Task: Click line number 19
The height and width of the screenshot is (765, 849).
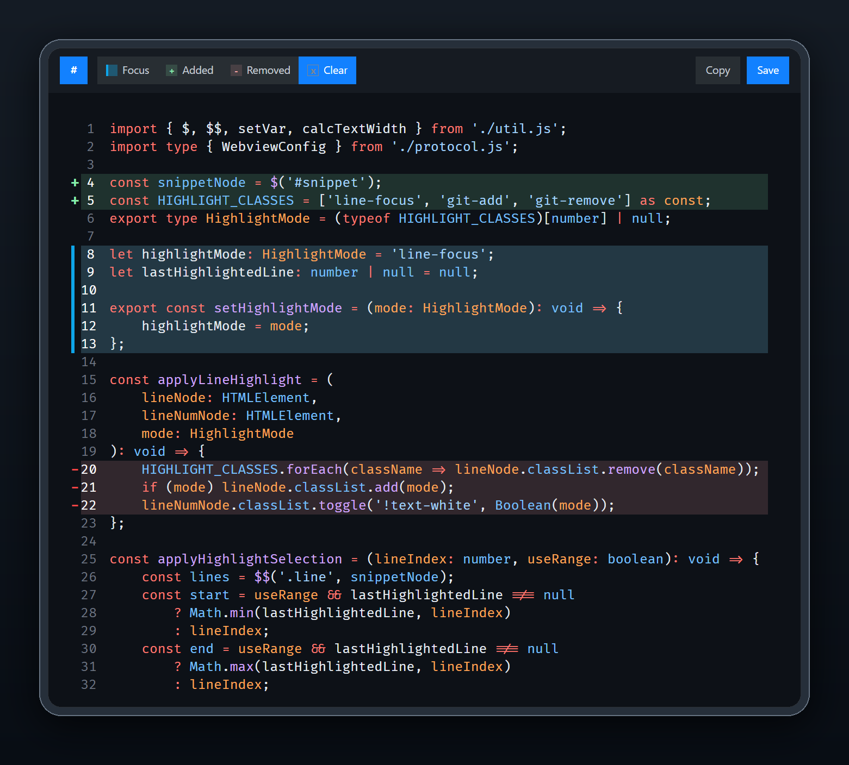Action: coord(89,452)
